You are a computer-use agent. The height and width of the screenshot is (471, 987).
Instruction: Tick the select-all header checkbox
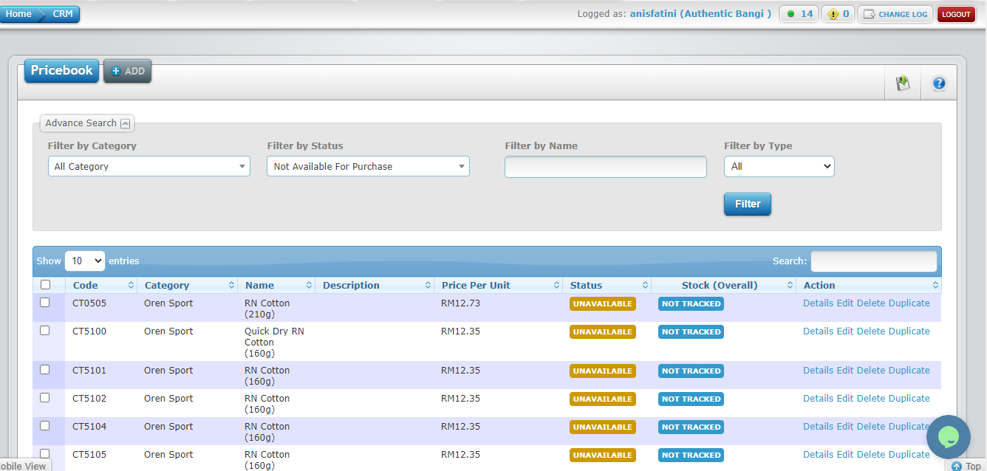pyautogui.click(x=45, y=285)
